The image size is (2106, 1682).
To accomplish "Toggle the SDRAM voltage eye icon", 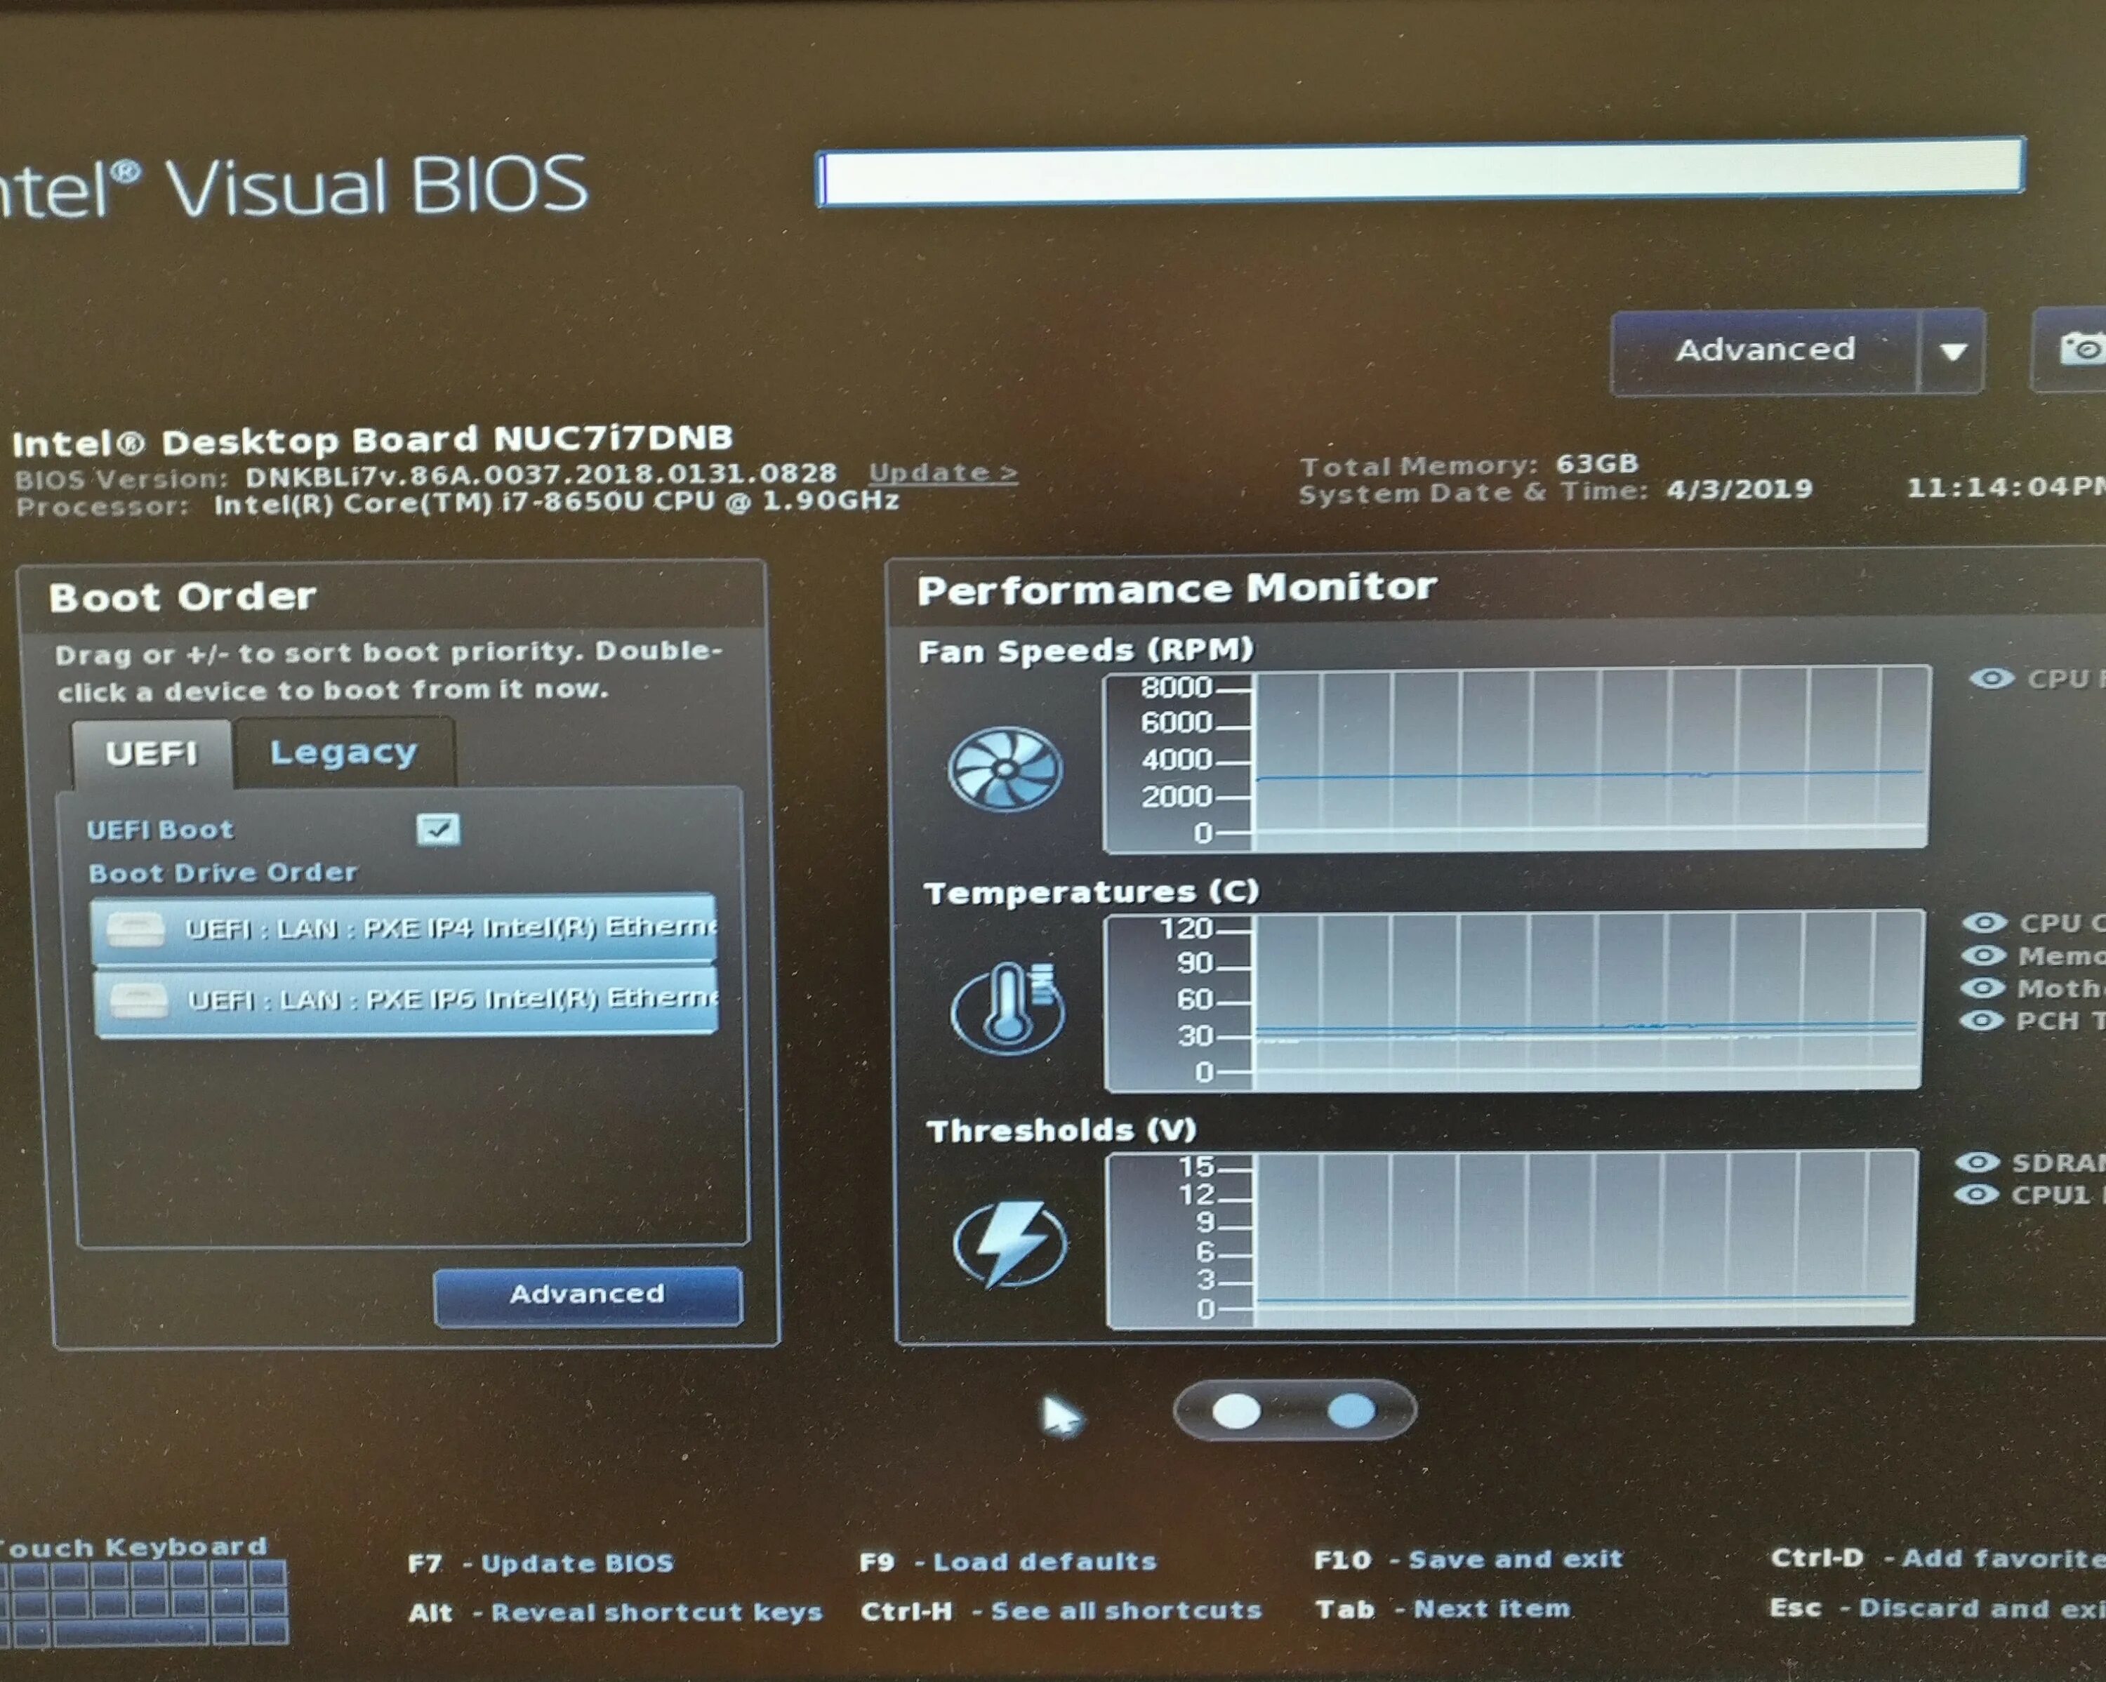I will click(x=1977, y=1161).
